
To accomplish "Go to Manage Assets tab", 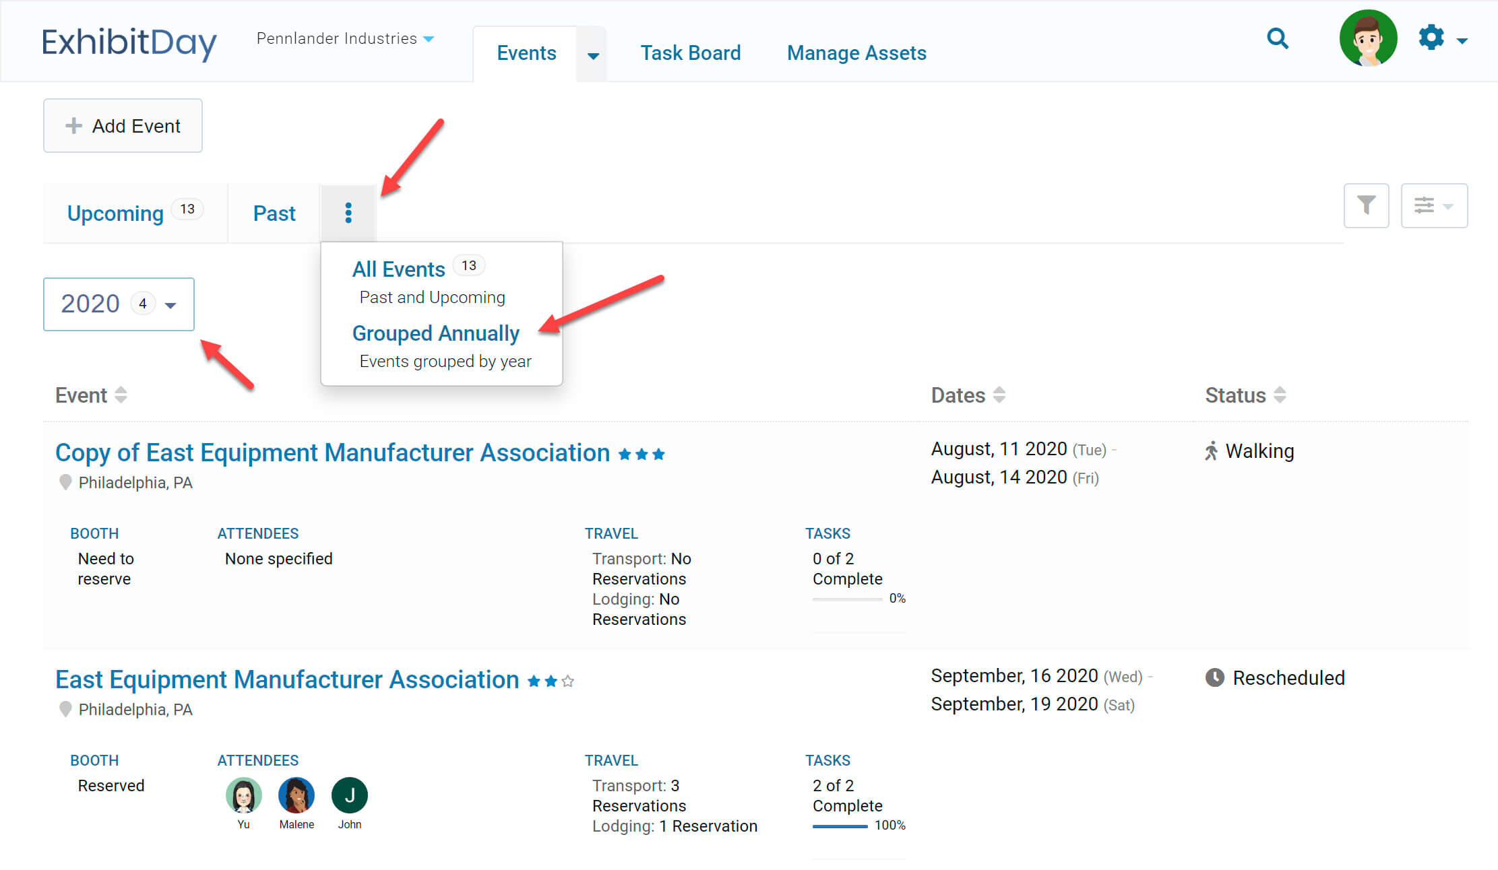I will click(x=856, y=53).
